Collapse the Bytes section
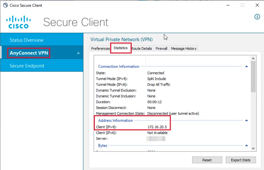Image resolution: width=264 pixels, height=170 pixels. 247,145
